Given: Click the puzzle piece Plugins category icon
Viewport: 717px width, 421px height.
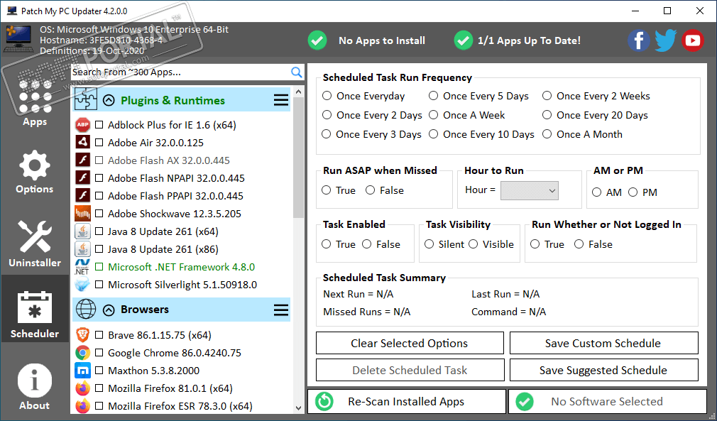Looking at the screenshot, I should (x=85, y=100).
